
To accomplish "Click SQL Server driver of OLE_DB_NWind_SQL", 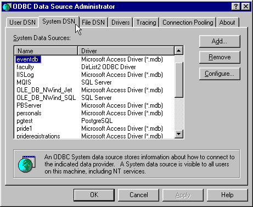I will tap(97, 98).
